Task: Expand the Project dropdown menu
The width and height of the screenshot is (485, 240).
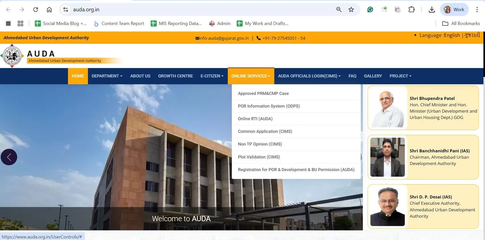Action: click(400, 76)
